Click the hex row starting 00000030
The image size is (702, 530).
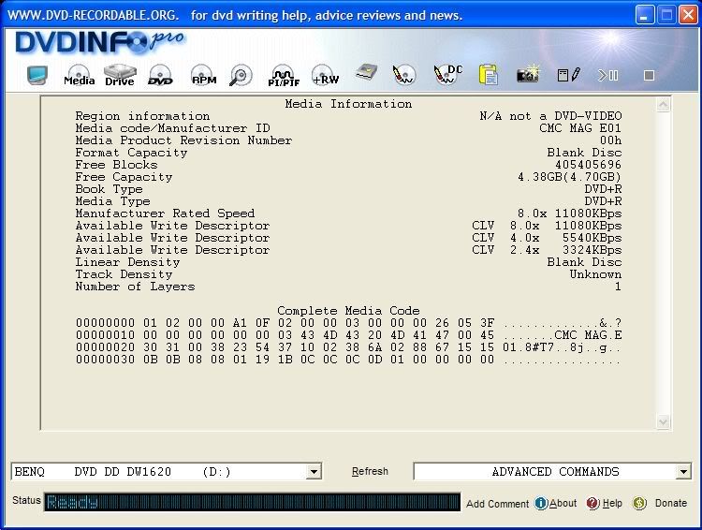[x=349, y=360]
